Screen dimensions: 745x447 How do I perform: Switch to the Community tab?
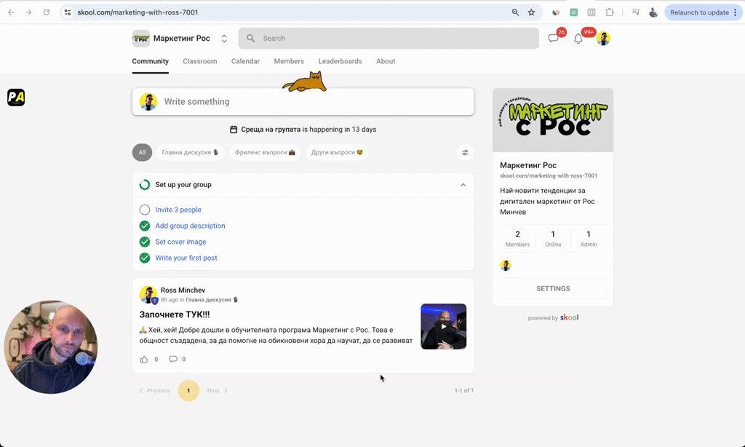click(150, 61)
